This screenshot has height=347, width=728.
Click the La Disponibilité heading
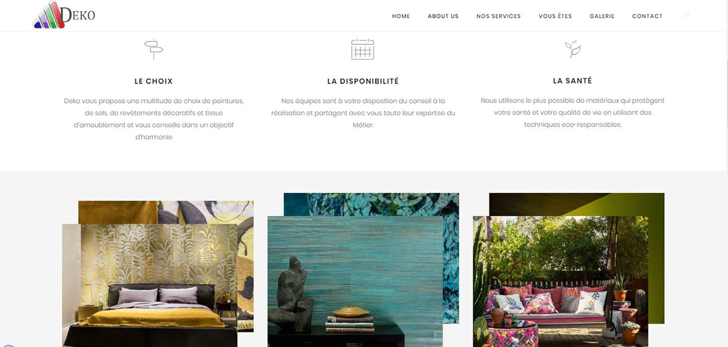point(363,82)
